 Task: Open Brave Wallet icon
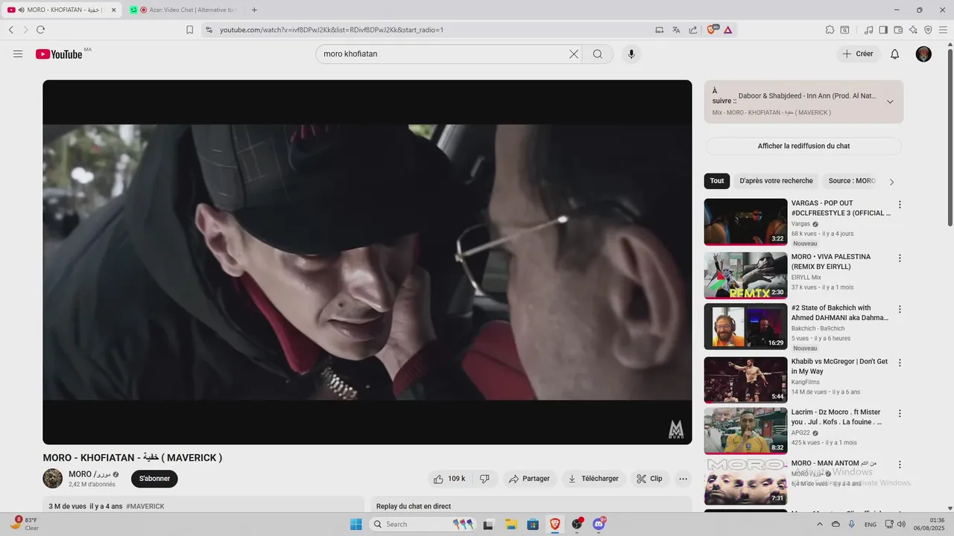click(898, 30)
